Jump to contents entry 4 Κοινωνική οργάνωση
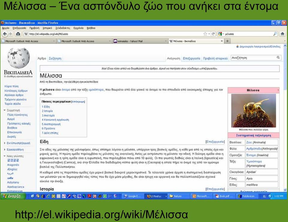This screenshot has height=222, width=288. (x=55, y=120)
